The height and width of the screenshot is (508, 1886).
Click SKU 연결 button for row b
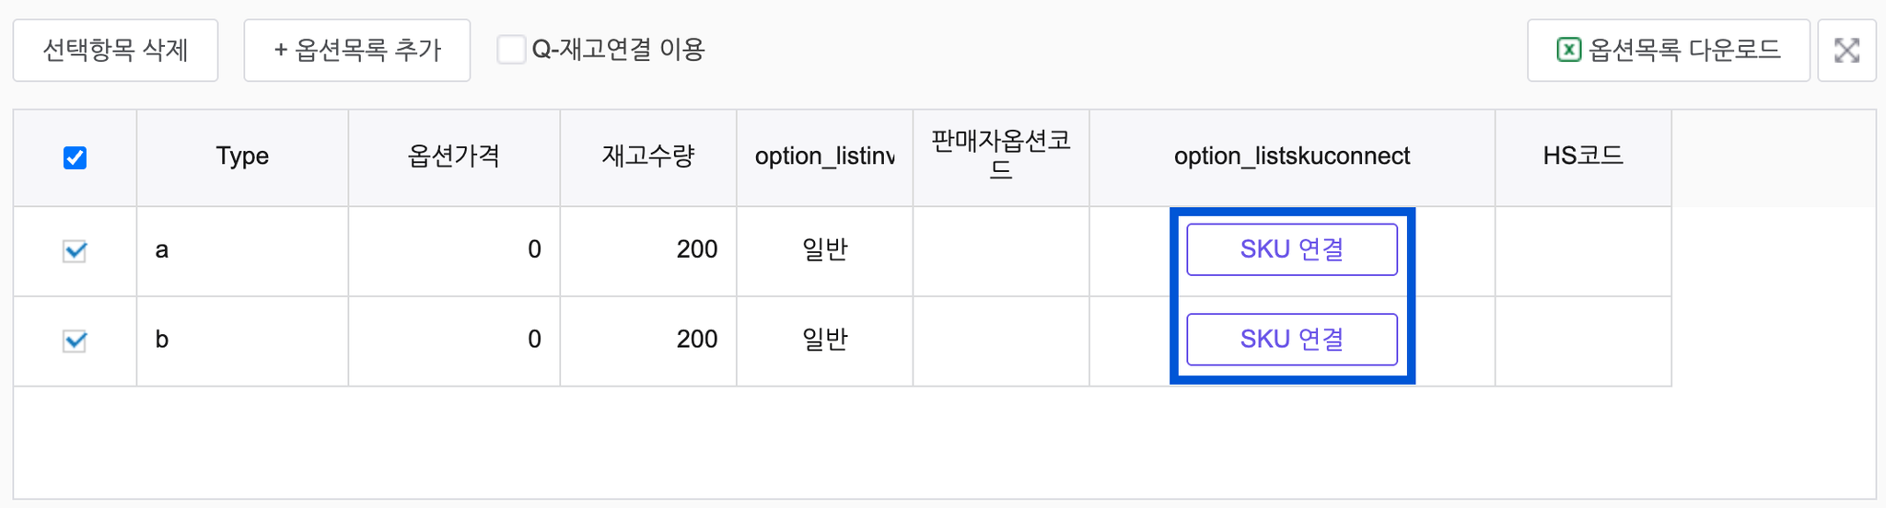1292,340
